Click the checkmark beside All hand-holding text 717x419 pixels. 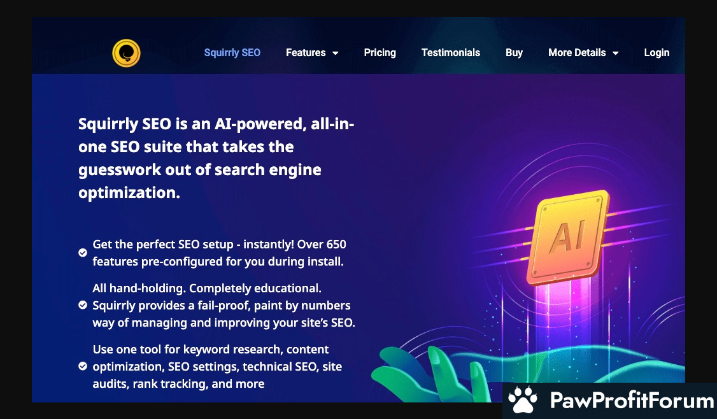[83, 305]
